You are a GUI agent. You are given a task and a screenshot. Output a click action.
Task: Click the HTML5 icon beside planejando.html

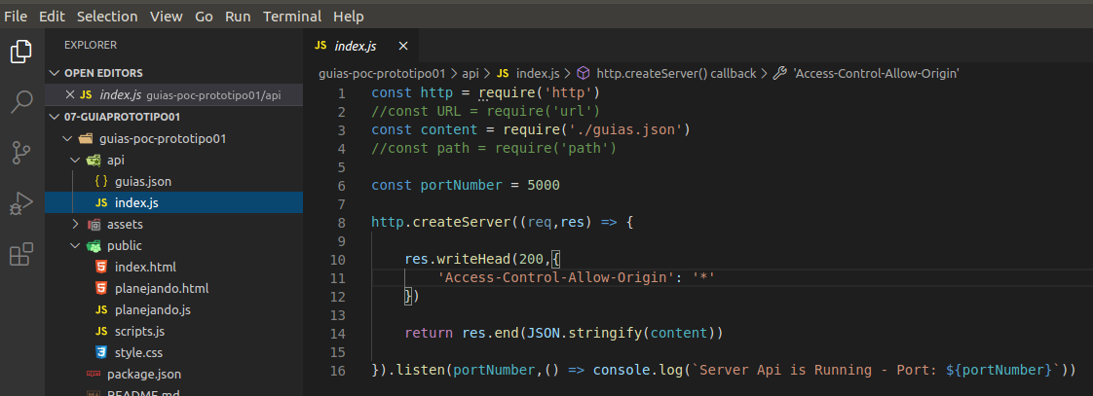(101, 288)
